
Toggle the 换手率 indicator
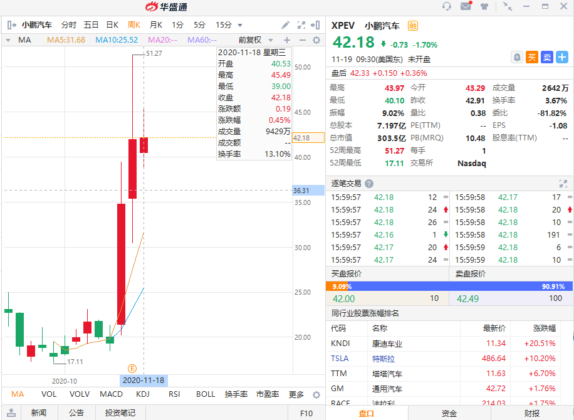(x=236, y=394)
